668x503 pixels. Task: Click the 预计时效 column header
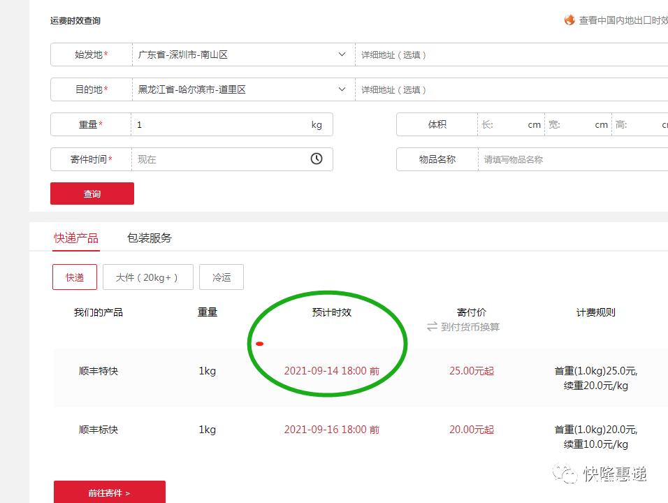point(332,312)
